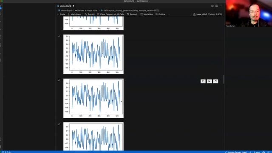
Task: Switch to the demo.ipynb editor tab
Action: (66, 6)
